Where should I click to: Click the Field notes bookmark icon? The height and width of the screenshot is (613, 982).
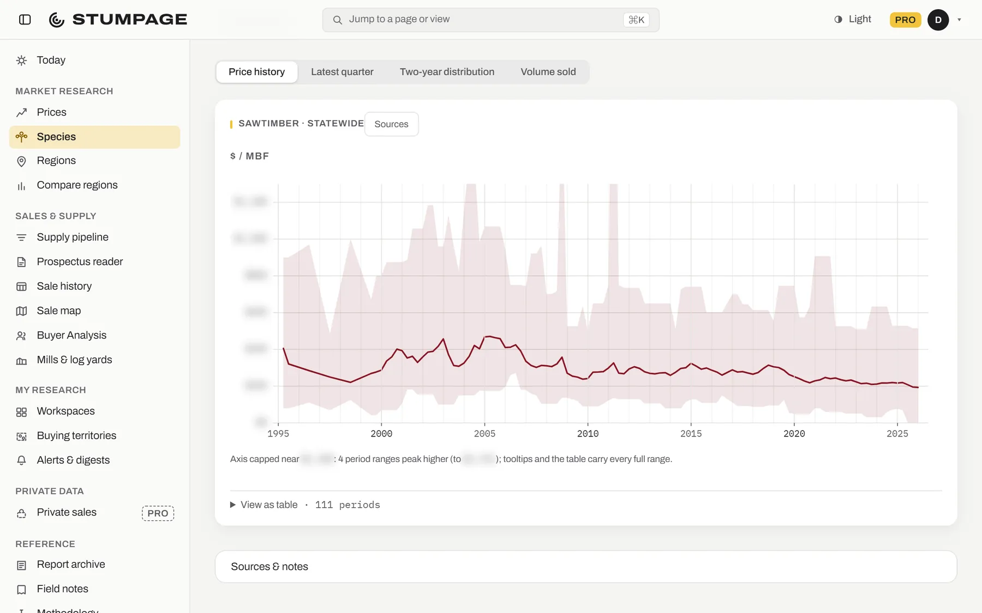(21, 590)
